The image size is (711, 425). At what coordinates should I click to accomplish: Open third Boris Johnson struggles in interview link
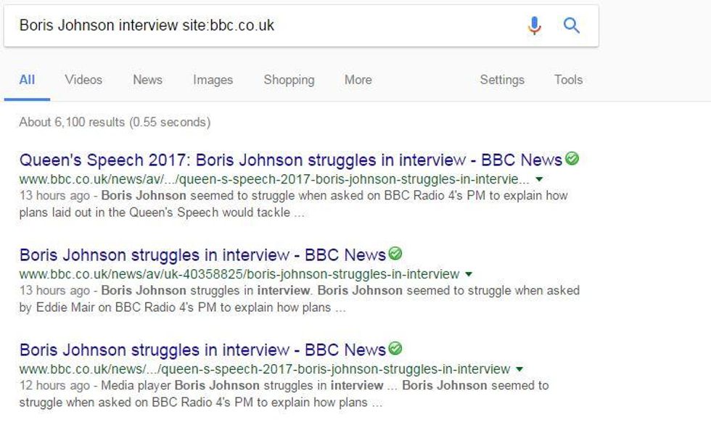(202, 350)
